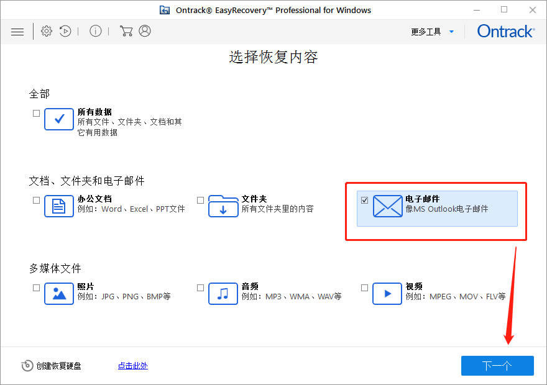The width and height of the screenshot is (547, 385).
Task: Check the 照片 checkbox
Action: (35, 288)
